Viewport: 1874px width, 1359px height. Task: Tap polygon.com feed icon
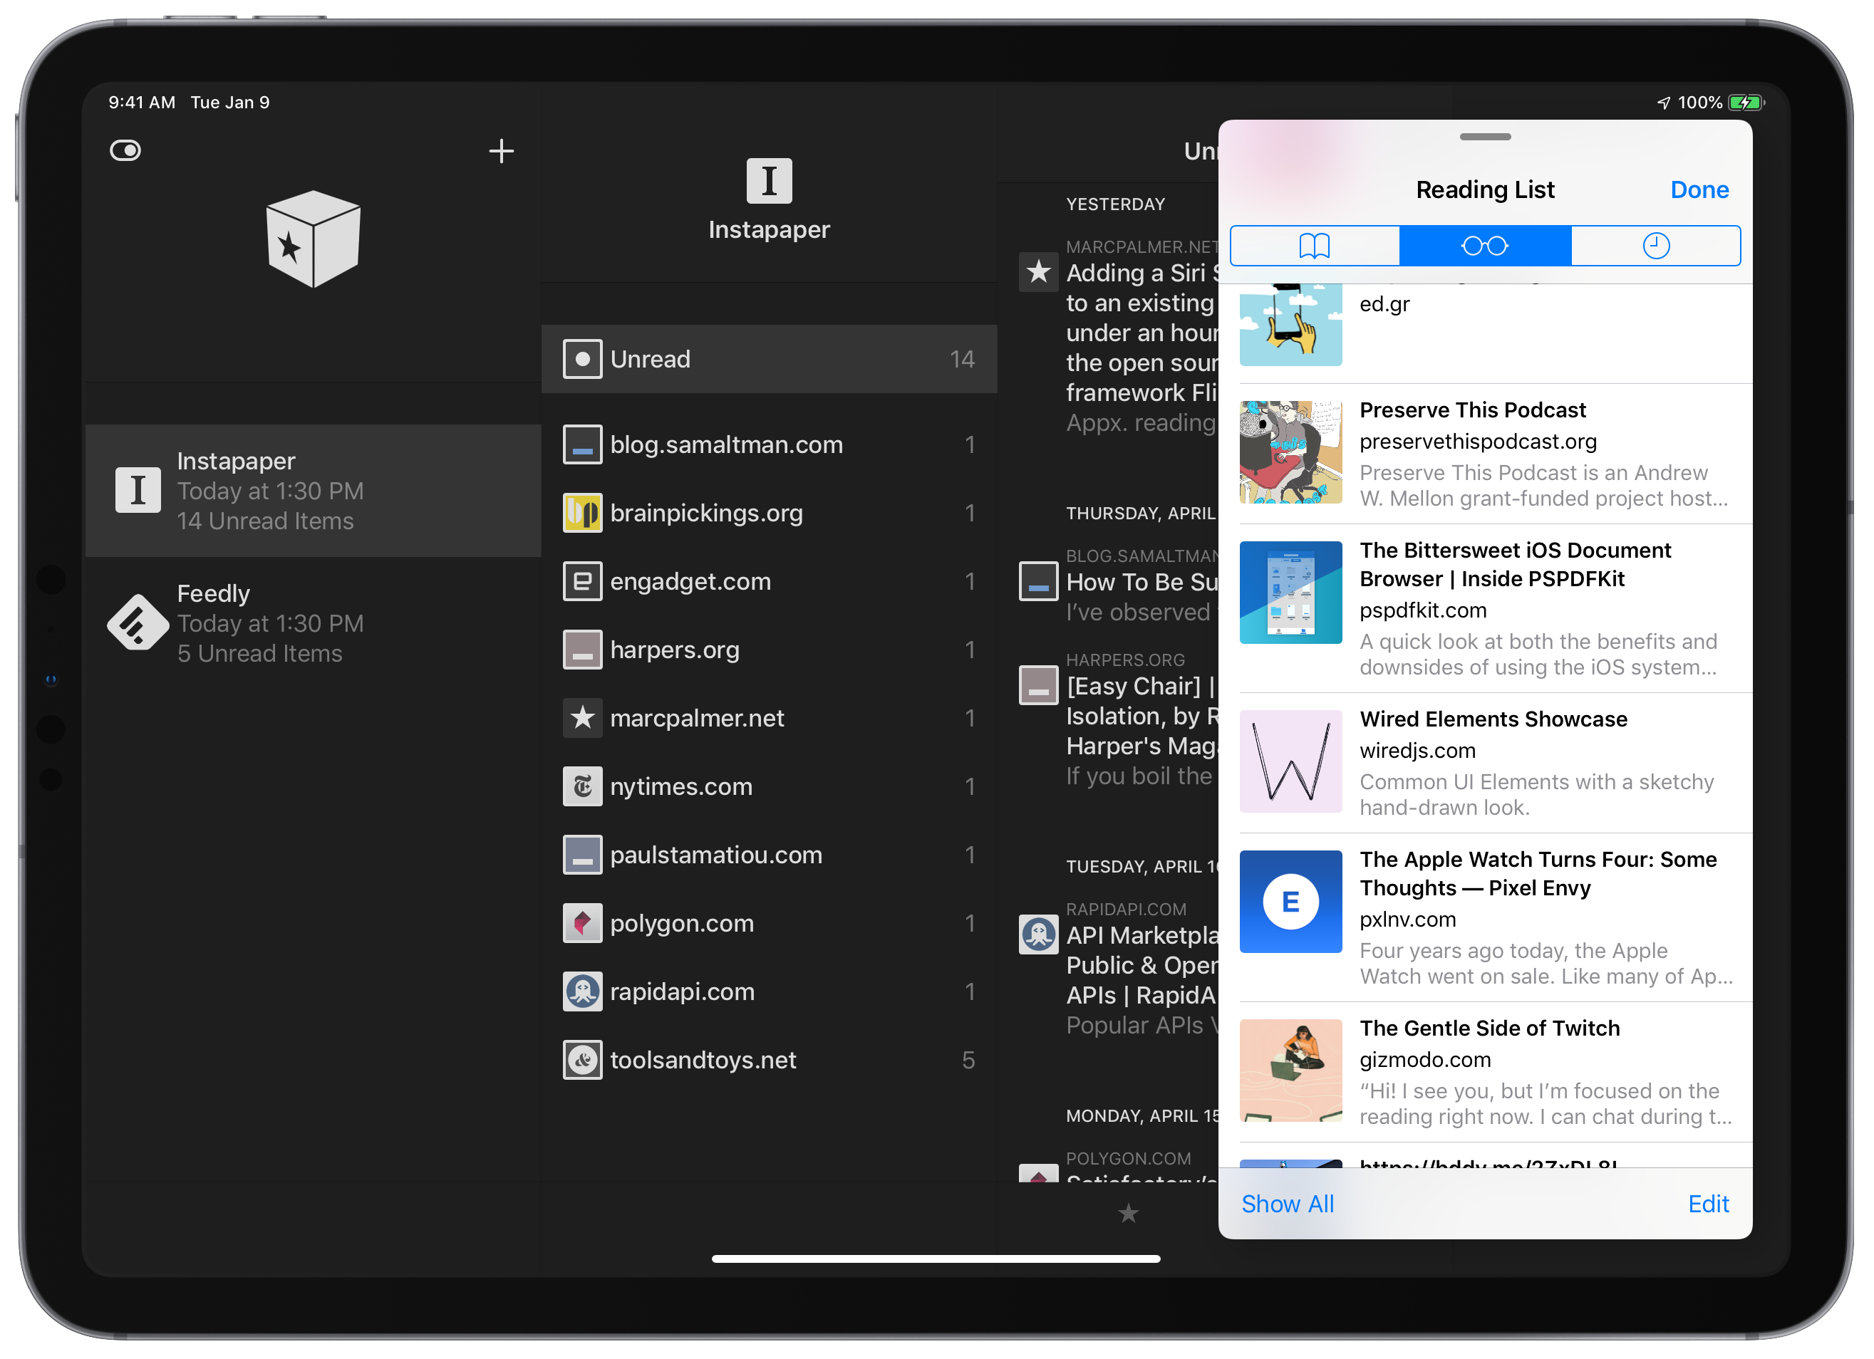point(583,924)
